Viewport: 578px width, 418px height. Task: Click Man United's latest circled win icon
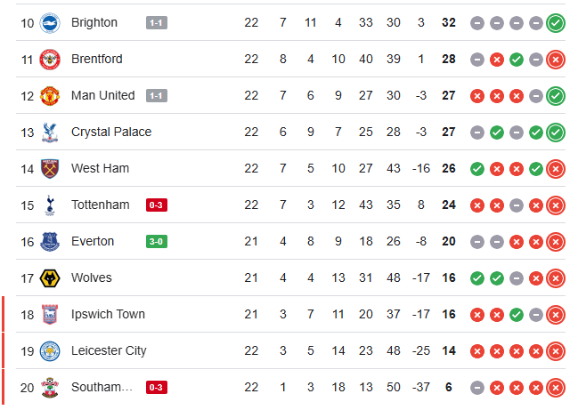[x=556, y=95]
